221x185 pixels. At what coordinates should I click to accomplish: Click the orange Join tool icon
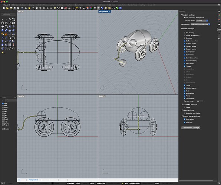tap(3, 34)
